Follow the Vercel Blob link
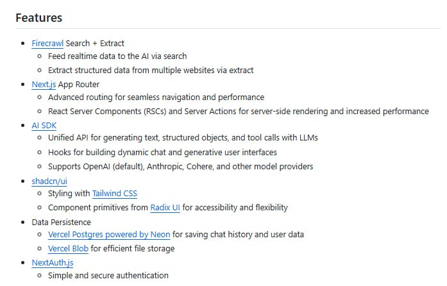Screen dimensions: 447x286 click(68, 249)
